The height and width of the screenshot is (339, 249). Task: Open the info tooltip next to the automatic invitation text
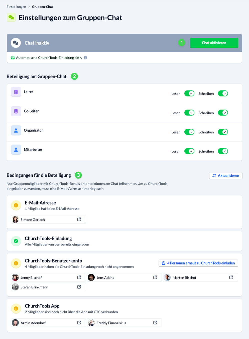85,57
